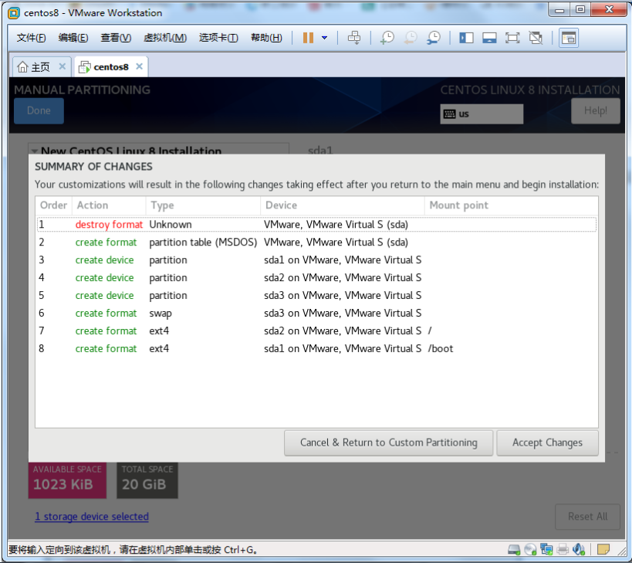Image resolution: width=632 pixels, height=563 pixels.
Task: Click the sound card status icon
Action: coord(579,550)
